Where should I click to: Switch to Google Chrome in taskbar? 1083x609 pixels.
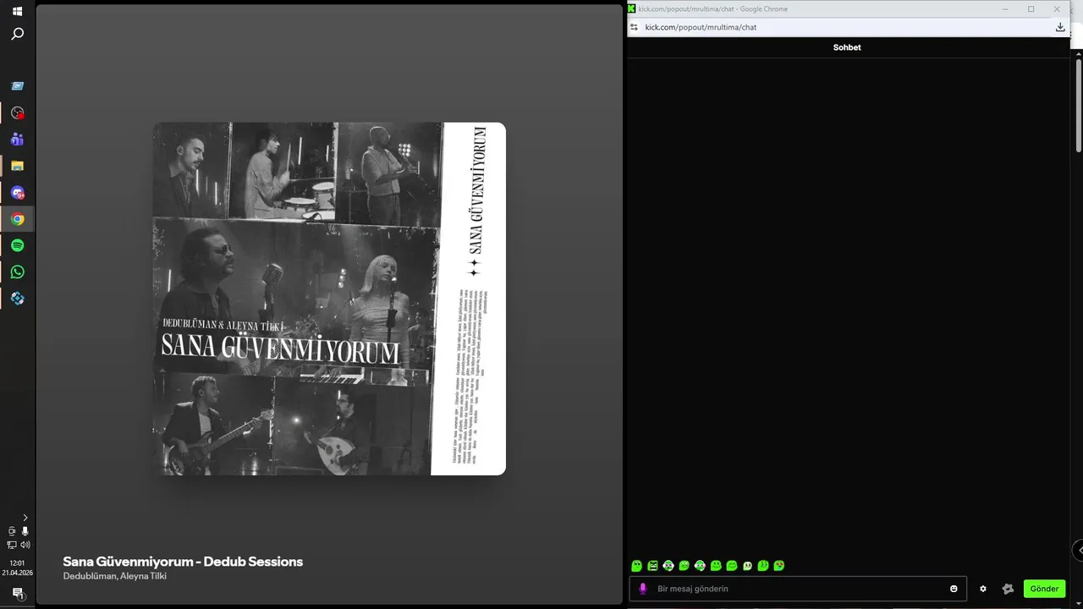[x=17, y=219]
